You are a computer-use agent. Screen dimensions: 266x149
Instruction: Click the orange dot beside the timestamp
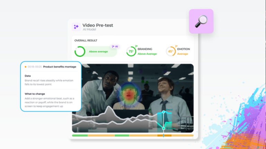25,67
